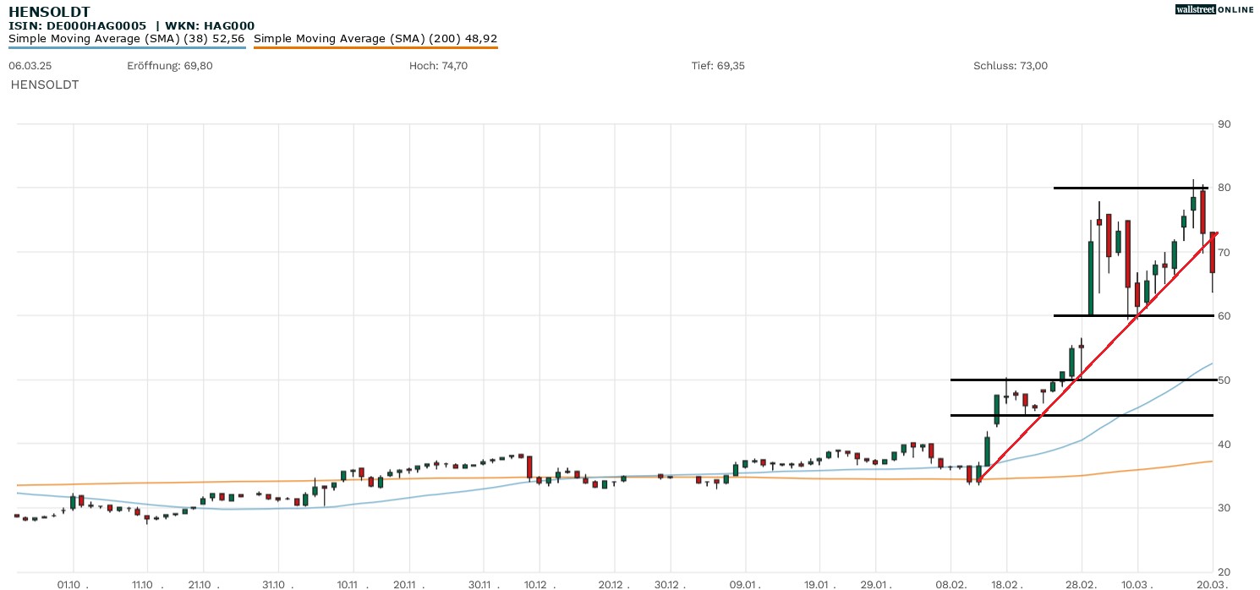Click the last red candle at 20.03.
Screen dimensions: 1260x590
point(1213,252)
